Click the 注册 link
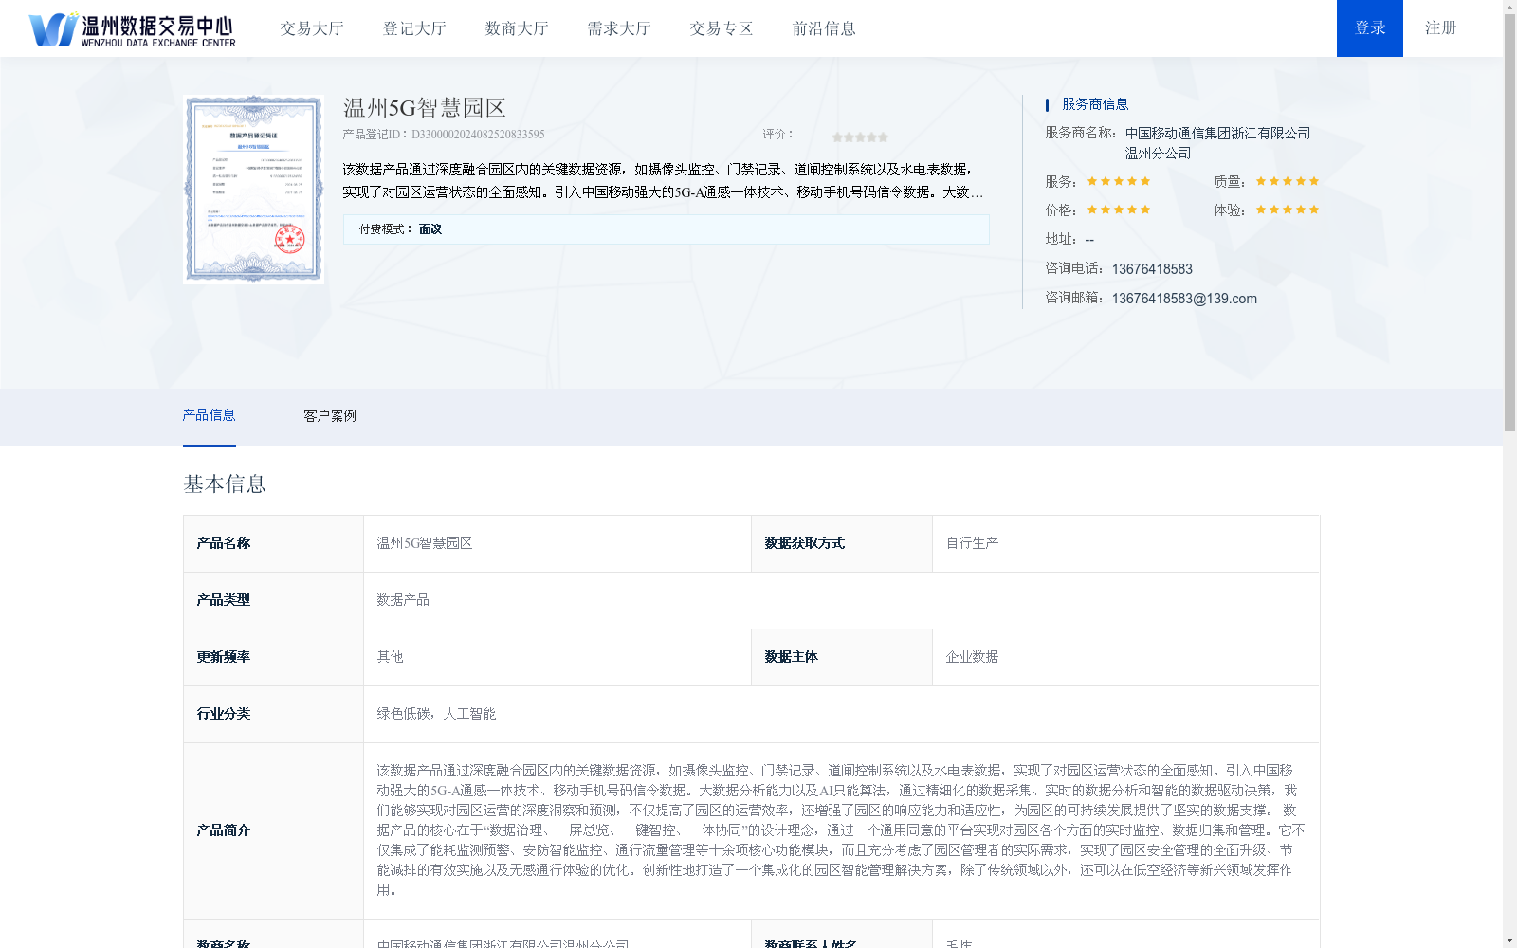Viewport: 1517px width, 948px height. tap(1440, 28)
